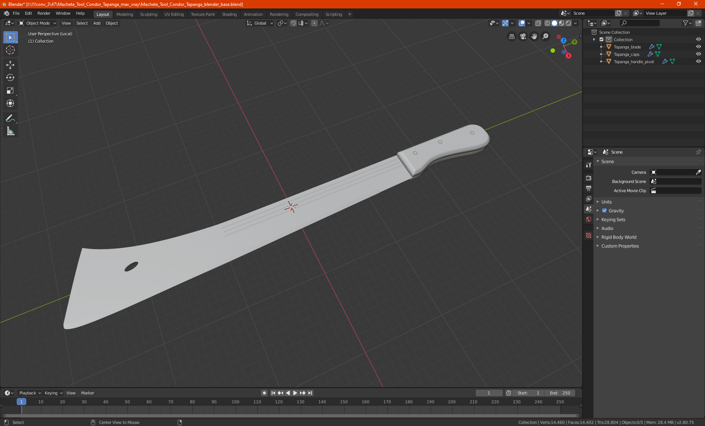
Task: Open the Add menu in viewport header
Action: click(x=97, y=23)
